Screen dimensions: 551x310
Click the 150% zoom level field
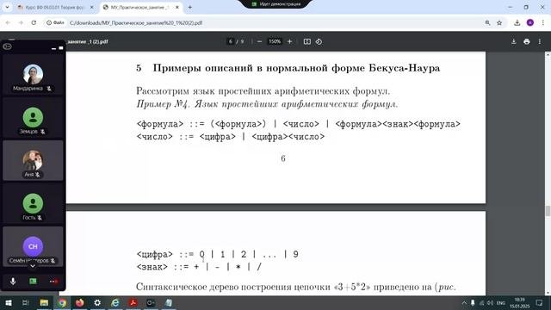[x=275, y=41]
